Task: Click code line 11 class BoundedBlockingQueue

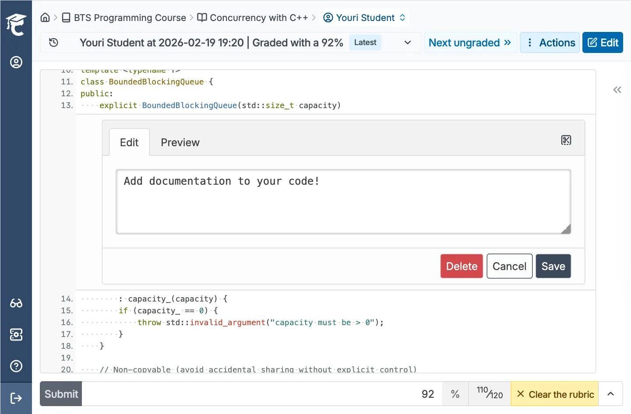Action: coord(147,82)
